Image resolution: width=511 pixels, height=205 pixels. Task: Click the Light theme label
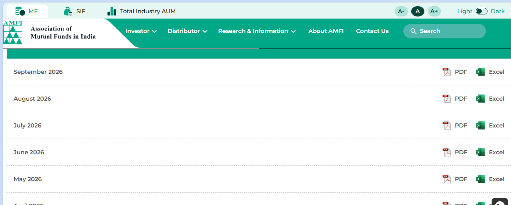(465, 11)
